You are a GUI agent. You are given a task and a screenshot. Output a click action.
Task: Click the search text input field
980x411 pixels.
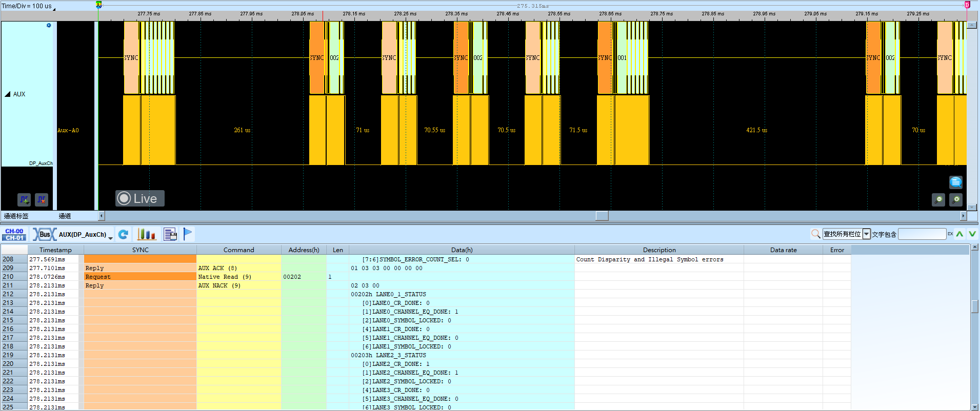coord(922,234)
